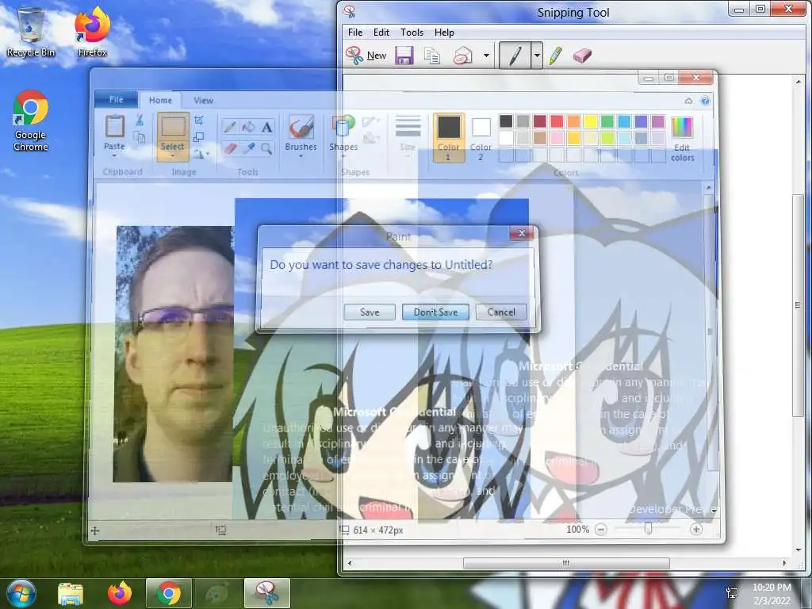Open File Explorer from taskbar
Screen dimensions: 812x609
pyautogui.click(x=70, y=594)
